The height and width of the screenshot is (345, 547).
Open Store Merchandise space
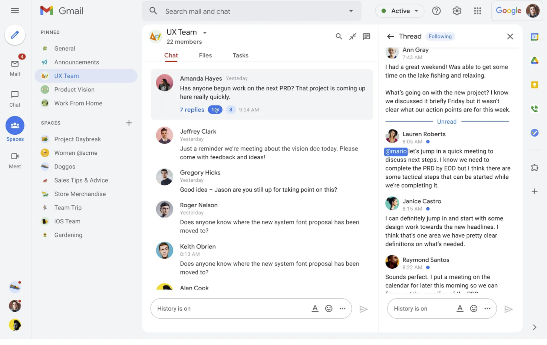point(86,194)
